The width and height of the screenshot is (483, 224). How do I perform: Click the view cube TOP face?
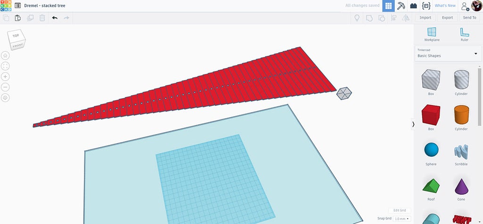tap(16, 35)
